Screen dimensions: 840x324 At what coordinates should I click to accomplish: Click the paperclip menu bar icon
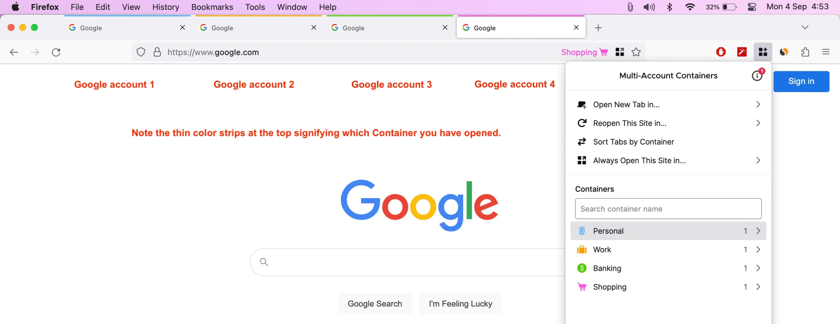pyautogui.click(x=630, y=7)
